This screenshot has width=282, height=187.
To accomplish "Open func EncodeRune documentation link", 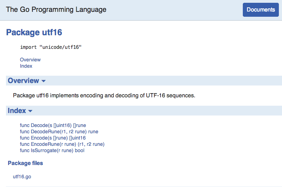I will pyautogui.click(x=62, y=144).
